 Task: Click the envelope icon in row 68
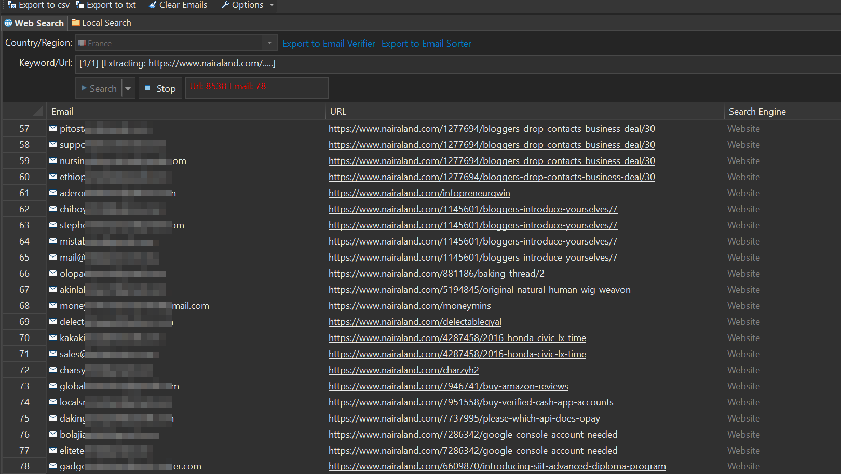click(53, 305)
